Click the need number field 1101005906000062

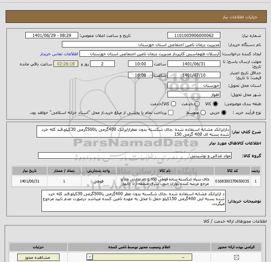coord(194,35)
